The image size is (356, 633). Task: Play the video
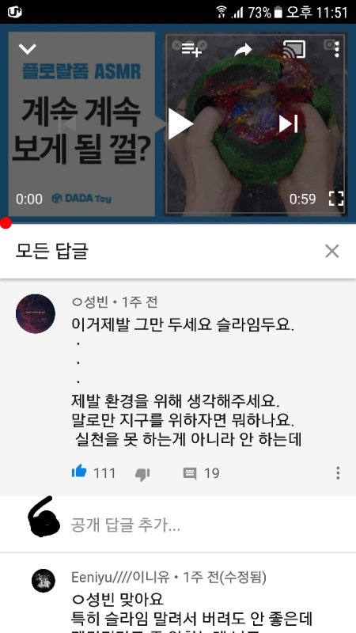coord(180,124)
